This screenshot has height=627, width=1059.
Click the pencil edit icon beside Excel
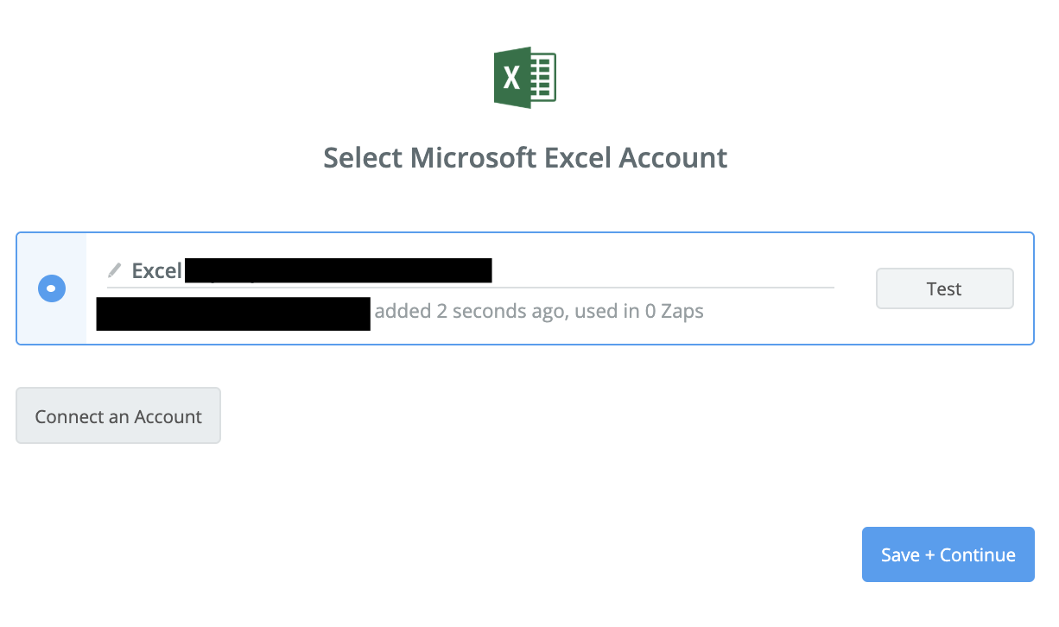[x=114, y=270]
